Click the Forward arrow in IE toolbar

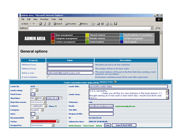click(34, 24)
